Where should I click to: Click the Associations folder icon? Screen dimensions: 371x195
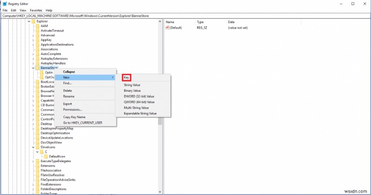[38, 49]
